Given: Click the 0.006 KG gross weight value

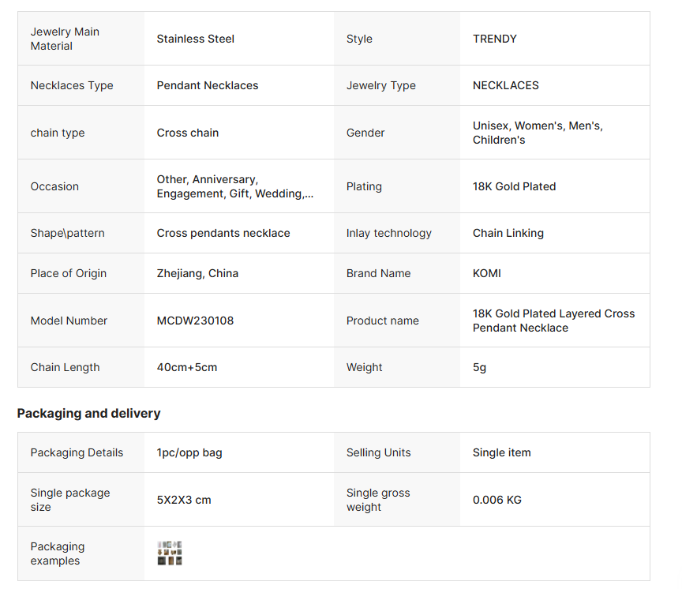Looking at the screenshot, I should tap(497, 500).
